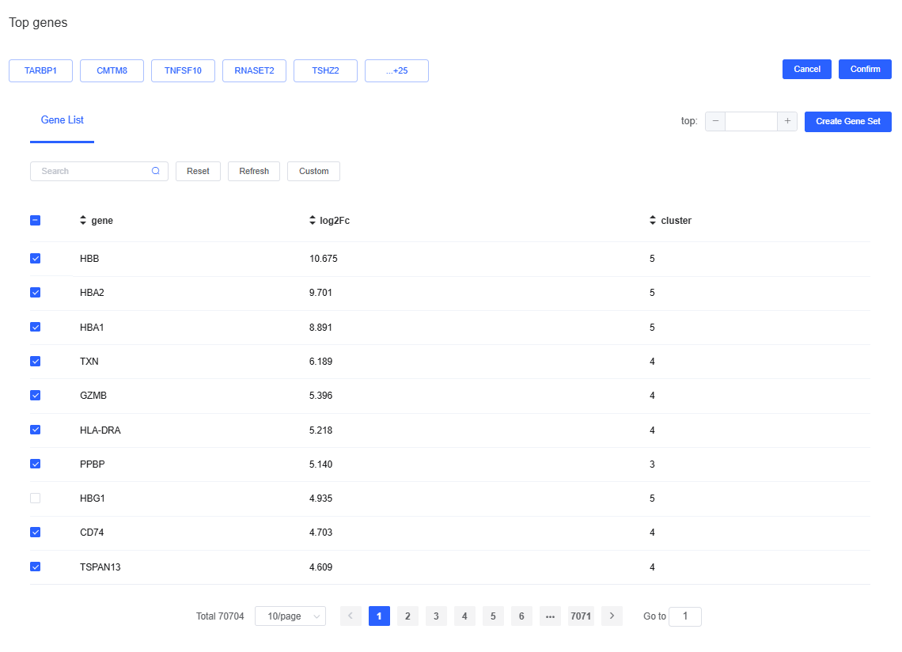
Task: Click the search magnifier icon
Action: point(156,171)
